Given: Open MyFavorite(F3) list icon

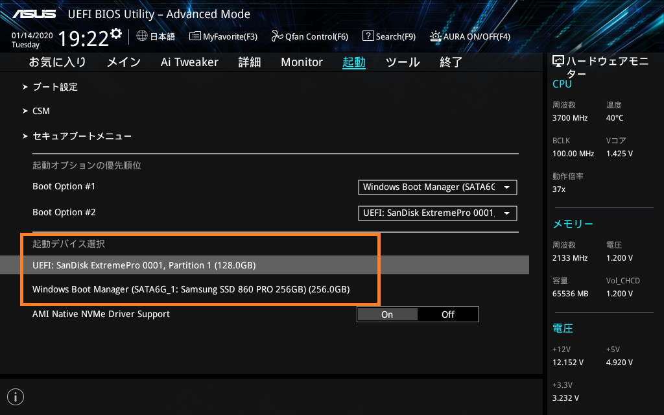Looking at the screenshot, I should (x=195, y=36).
